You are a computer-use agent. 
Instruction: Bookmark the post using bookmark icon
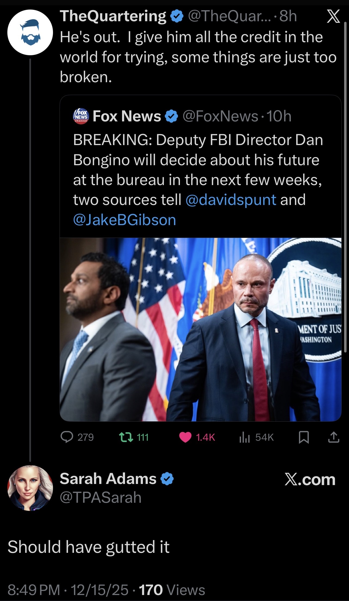tap(304, 437)
